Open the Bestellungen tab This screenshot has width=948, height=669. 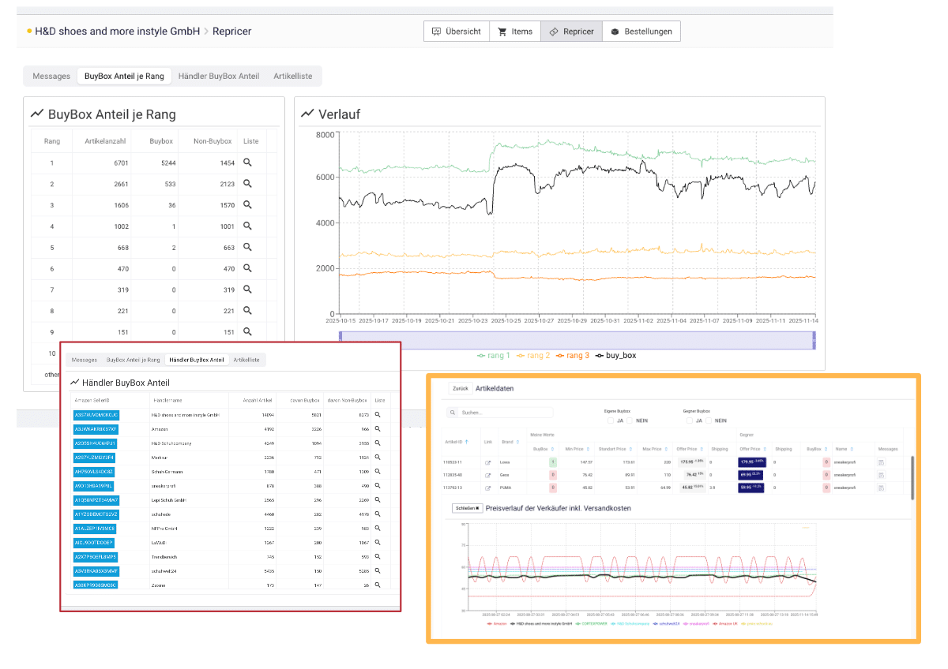(x=641, y=32)
